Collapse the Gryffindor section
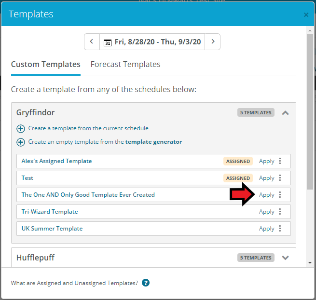 point(285,113)
